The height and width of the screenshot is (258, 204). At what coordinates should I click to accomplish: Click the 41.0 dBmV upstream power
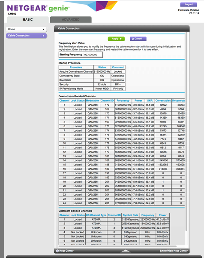click(x=163, y=219)
